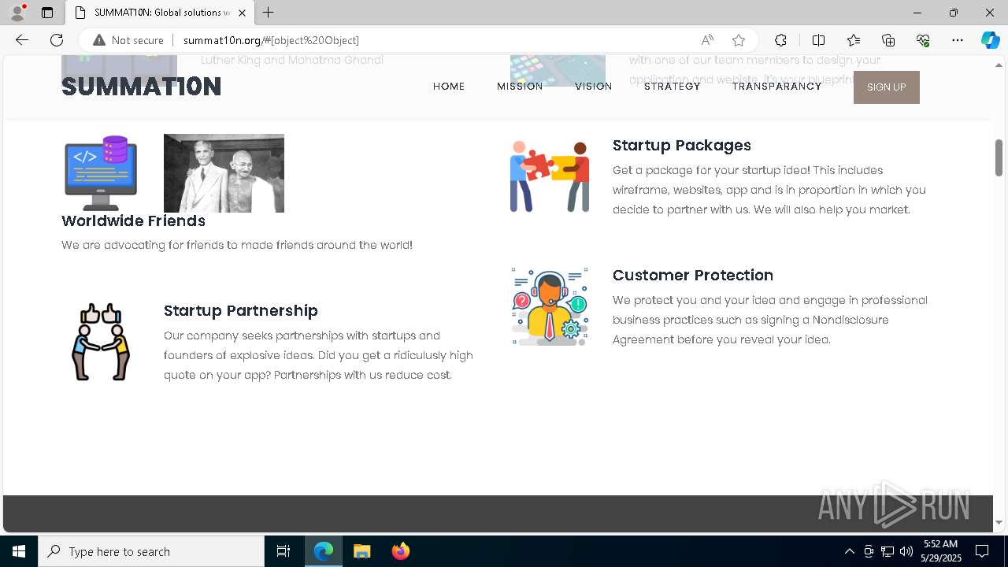The height and width of the screenshot is (567, 1008).
Task: Click the computer code database icon
Action: (x=101, y=173)
